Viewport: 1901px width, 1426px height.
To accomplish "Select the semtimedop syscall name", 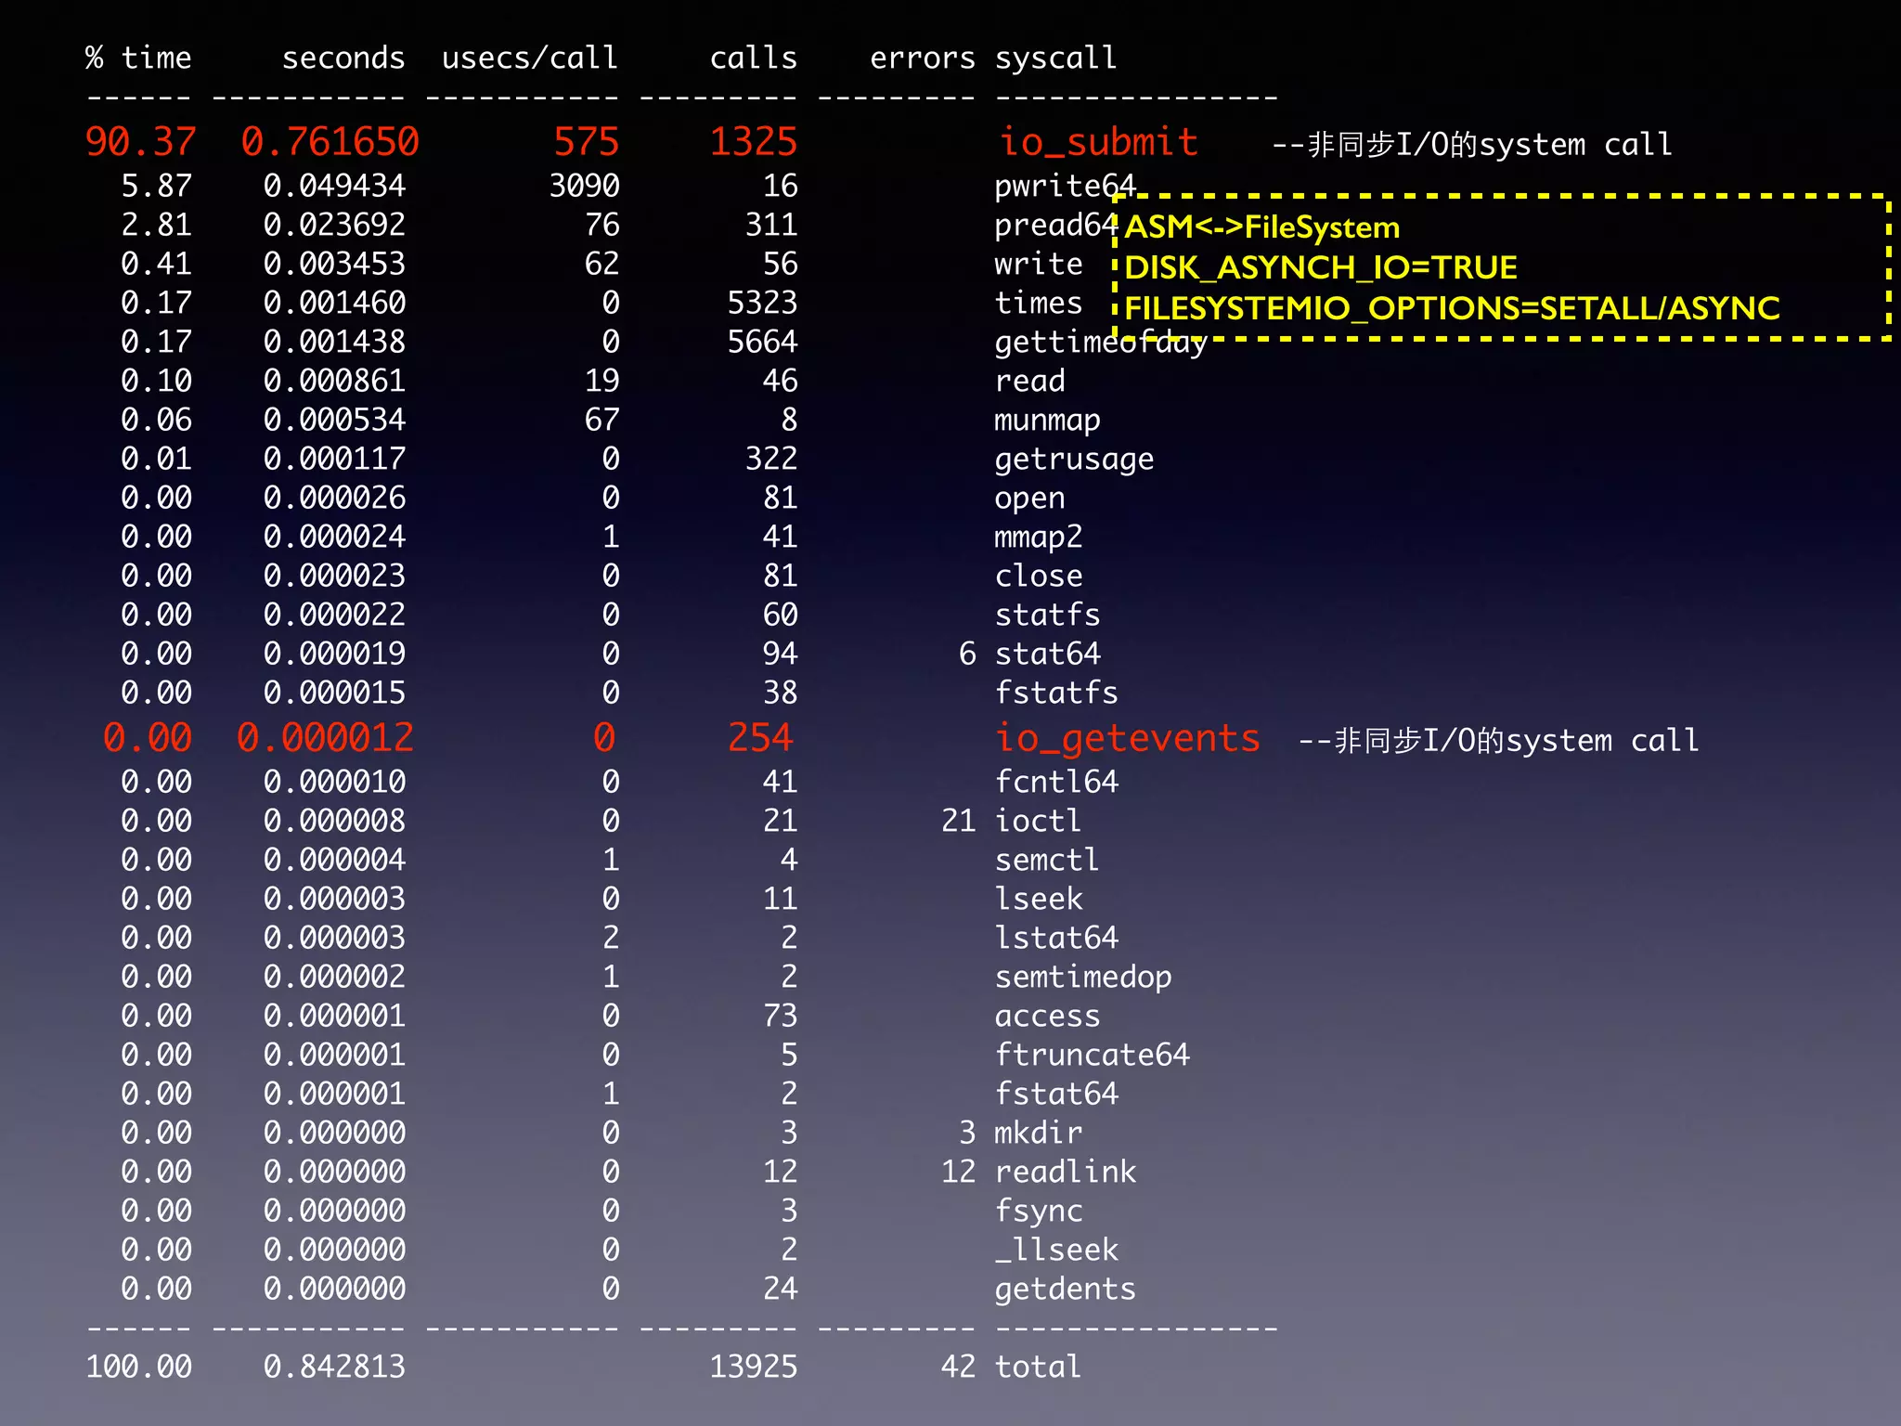I will (1082, 978).
